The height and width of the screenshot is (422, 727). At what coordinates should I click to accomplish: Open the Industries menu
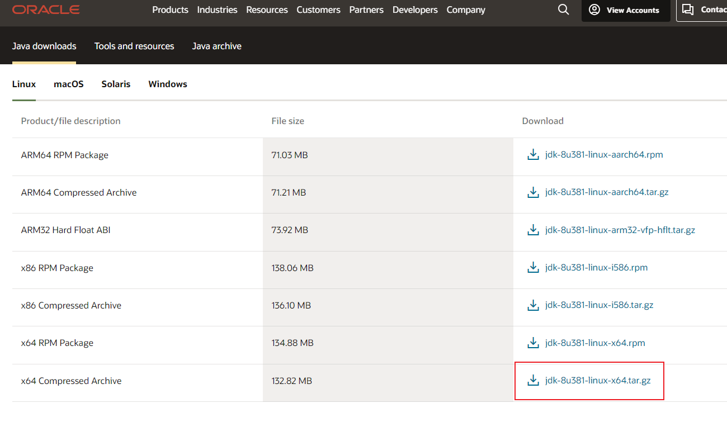tap(217, 10)
